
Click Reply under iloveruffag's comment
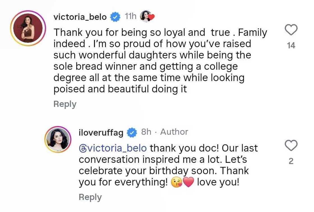tap(90, 197)
